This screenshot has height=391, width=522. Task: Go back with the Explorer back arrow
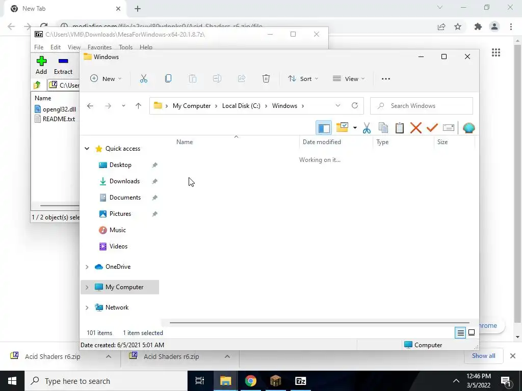[90, 106]
